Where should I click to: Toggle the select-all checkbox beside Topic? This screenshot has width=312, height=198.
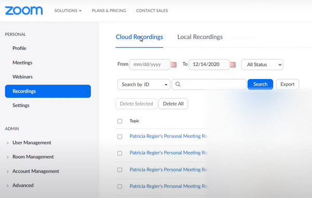coord(120,121)
